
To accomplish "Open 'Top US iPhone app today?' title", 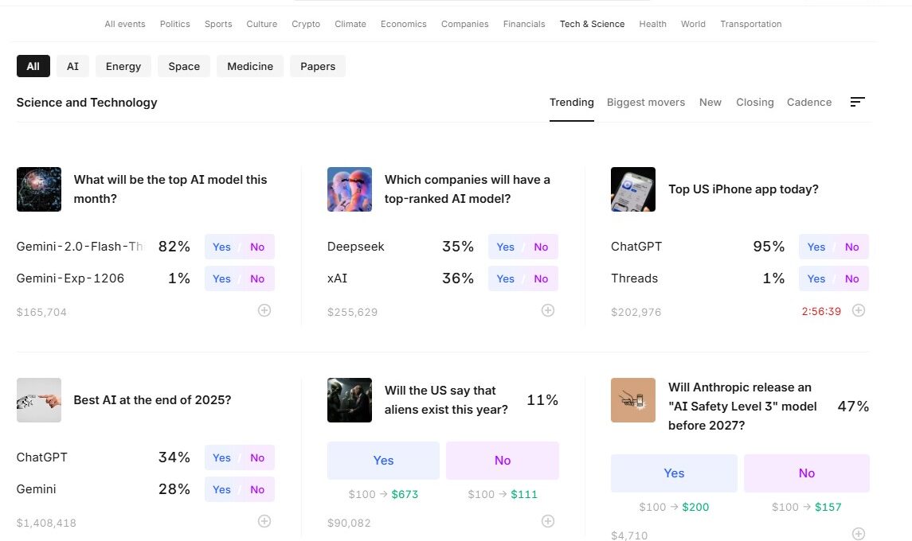I will click(x=743, y=189).
